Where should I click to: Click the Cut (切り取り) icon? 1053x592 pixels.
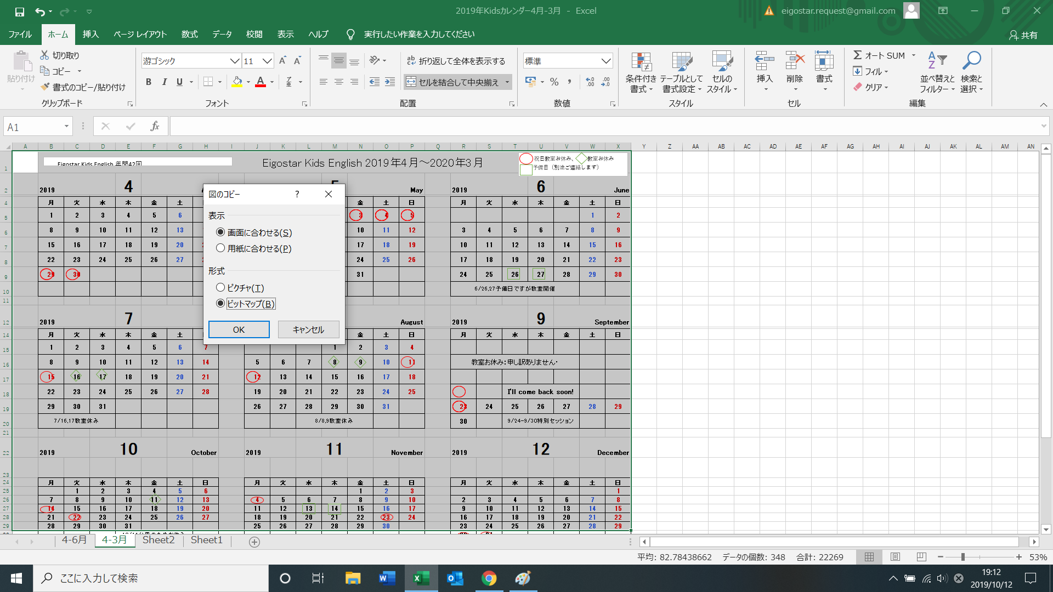pyautogui.click(x=45, y=55)
